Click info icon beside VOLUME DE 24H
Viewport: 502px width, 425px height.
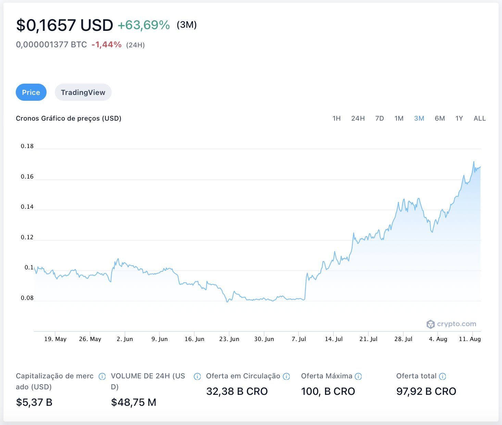click(197, 376)
